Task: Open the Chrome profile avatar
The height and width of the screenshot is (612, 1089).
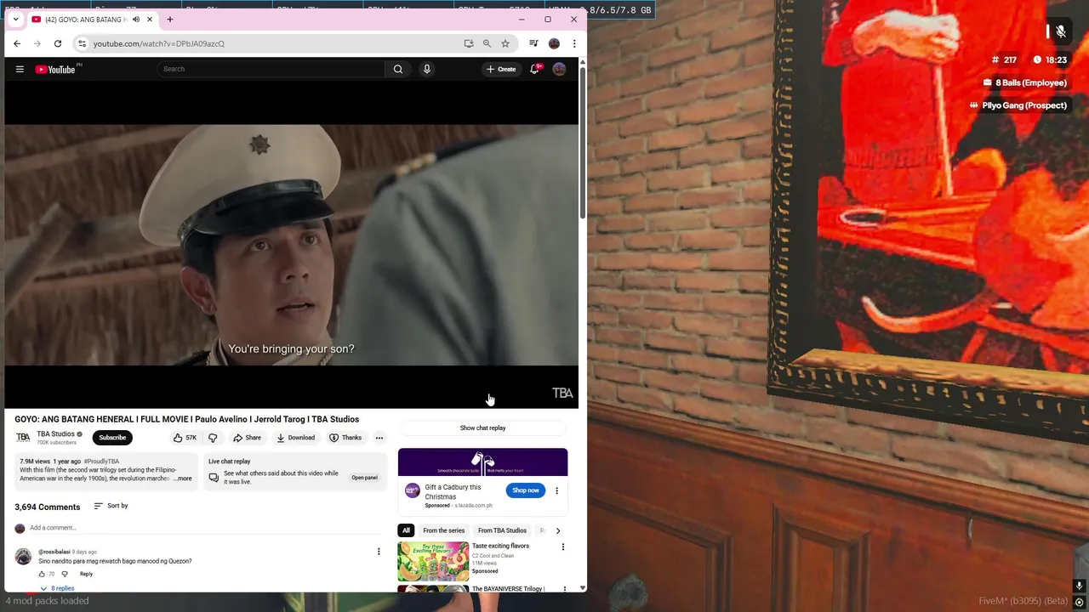Action: tap(554, 43)
